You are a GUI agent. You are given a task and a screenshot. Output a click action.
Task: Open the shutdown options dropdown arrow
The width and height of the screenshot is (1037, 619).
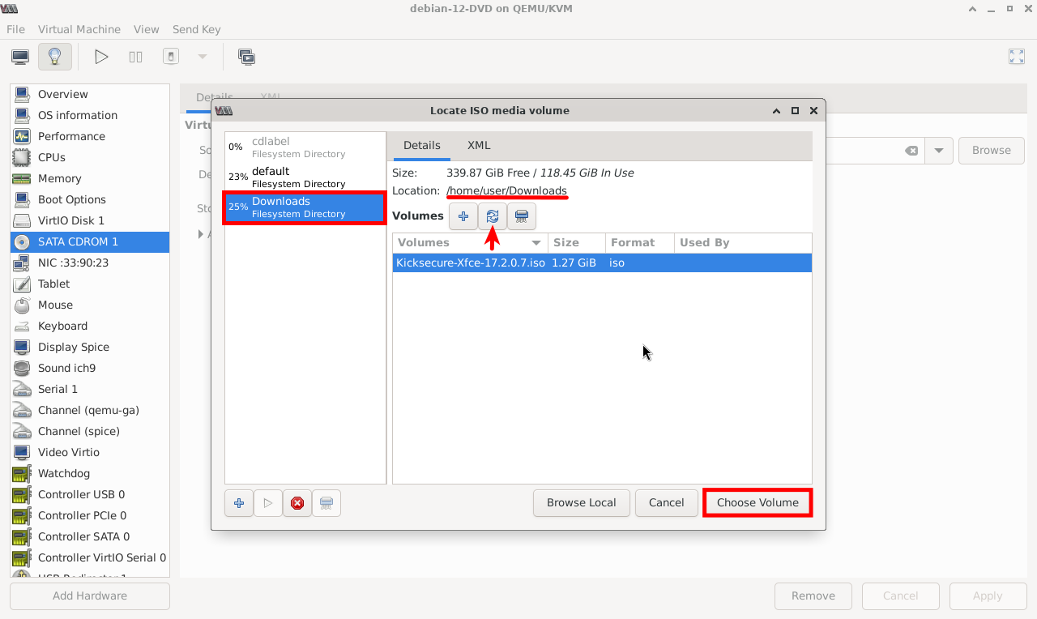click(x=203, y=57)
